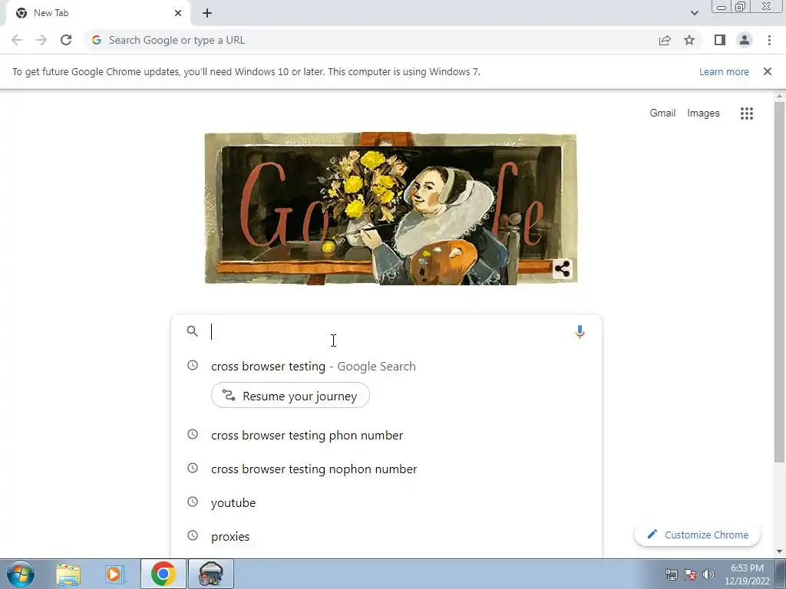Open the Gmail link
Screen dimensions: 786x589
click(x=662, y=114)
